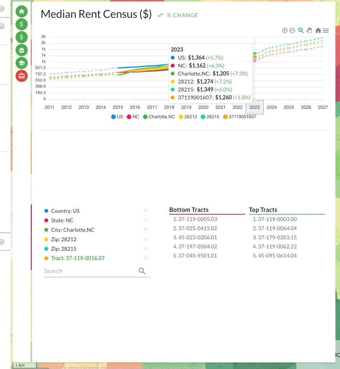Viewport: 340px width, 369px height.
Task: Remove State: NC from the list
Action: 146,220
